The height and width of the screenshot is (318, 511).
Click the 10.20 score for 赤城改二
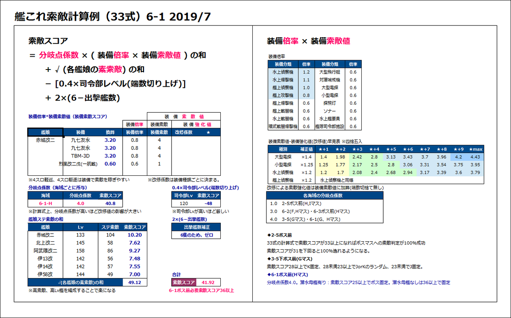[135, 235]
